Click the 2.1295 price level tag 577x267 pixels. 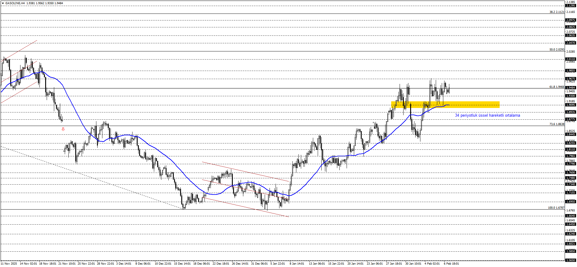(571, 6)
